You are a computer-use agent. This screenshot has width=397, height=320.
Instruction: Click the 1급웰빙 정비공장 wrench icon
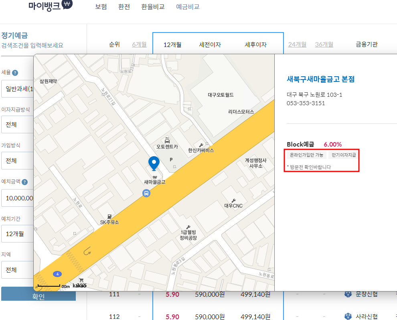tap(188, 227)
